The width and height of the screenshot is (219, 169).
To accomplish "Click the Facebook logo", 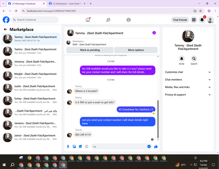I will 6,20.
